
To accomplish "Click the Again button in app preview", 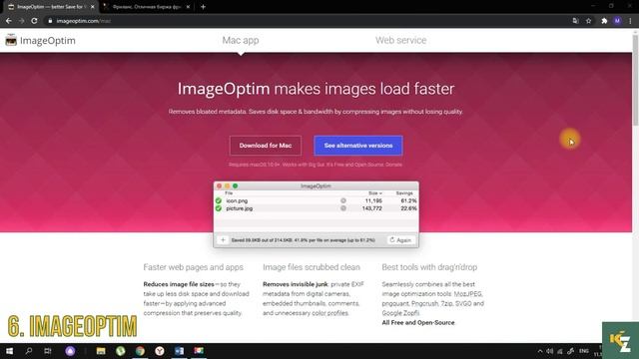I will coord(400,240).
